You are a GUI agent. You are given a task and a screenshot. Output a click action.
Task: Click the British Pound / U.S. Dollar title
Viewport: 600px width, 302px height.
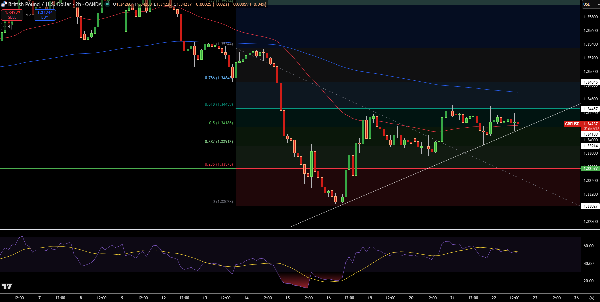click(x=40, y=4)
